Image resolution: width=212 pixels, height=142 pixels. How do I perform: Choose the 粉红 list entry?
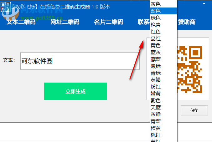pyautogui.click(x=163, y=87)
